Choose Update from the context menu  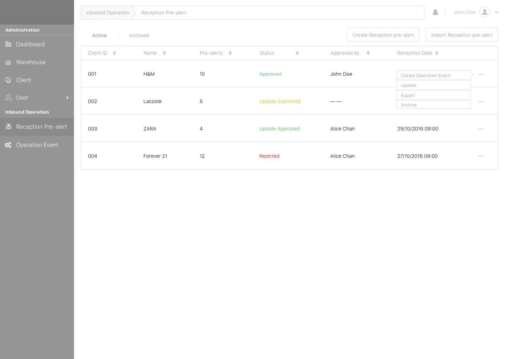[433, 85]
